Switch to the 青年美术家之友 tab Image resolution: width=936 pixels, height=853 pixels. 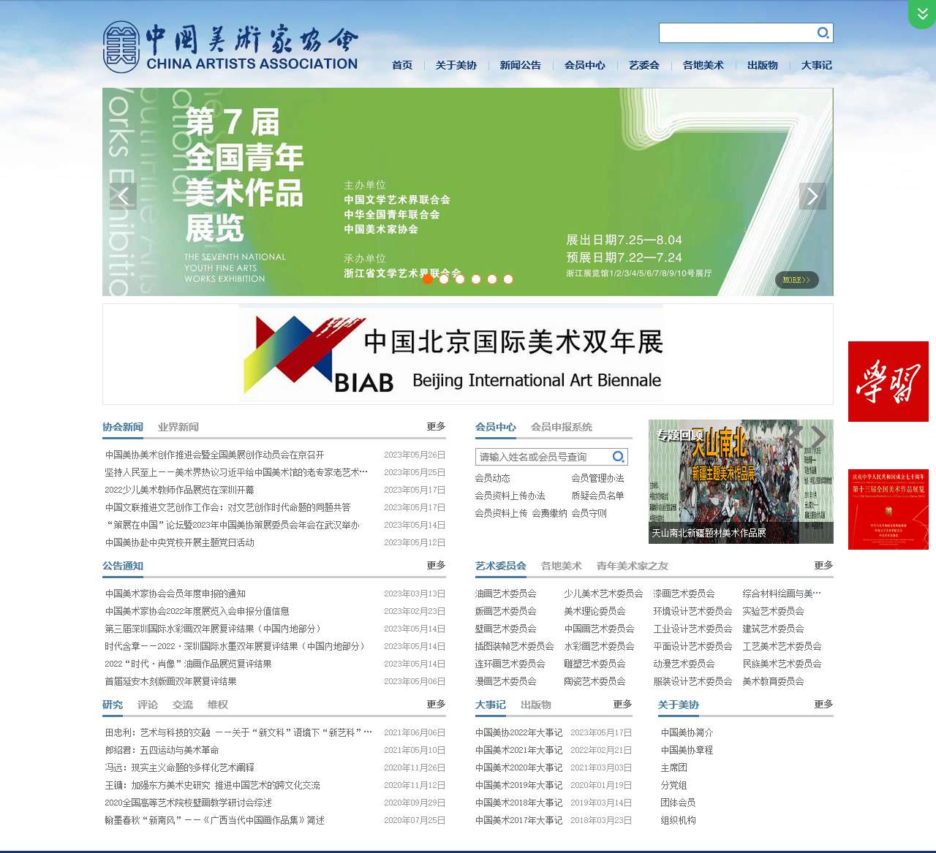(x=630, y=566)
